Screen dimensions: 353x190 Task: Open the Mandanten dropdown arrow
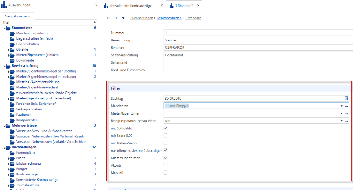click(341, 106)
